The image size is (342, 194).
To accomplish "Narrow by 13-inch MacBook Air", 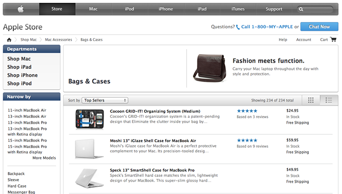I will 27,116.
